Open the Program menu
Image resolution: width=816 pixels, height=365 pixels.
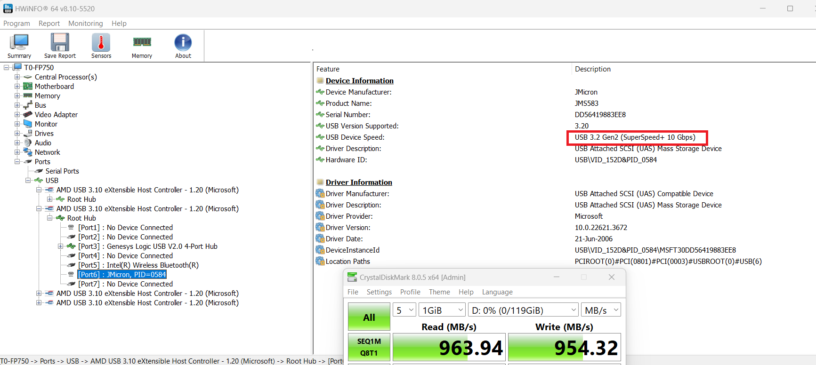point(16,24)
